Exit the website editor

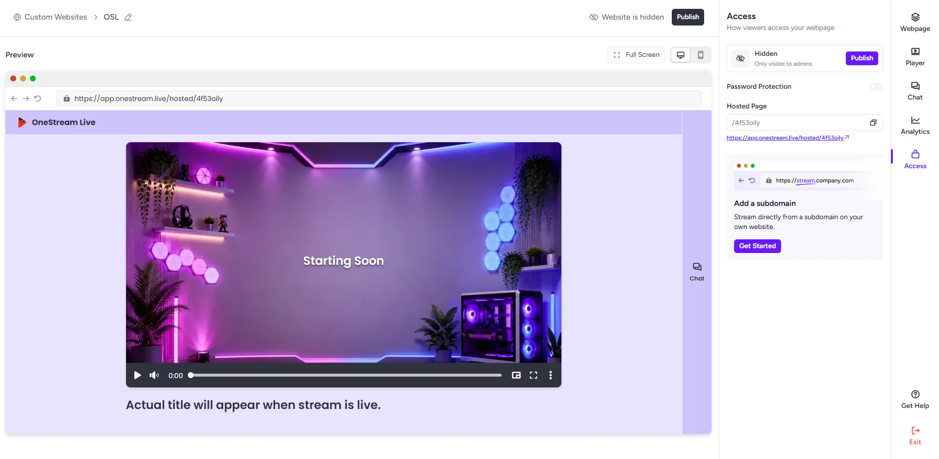(x=915, y=435)
